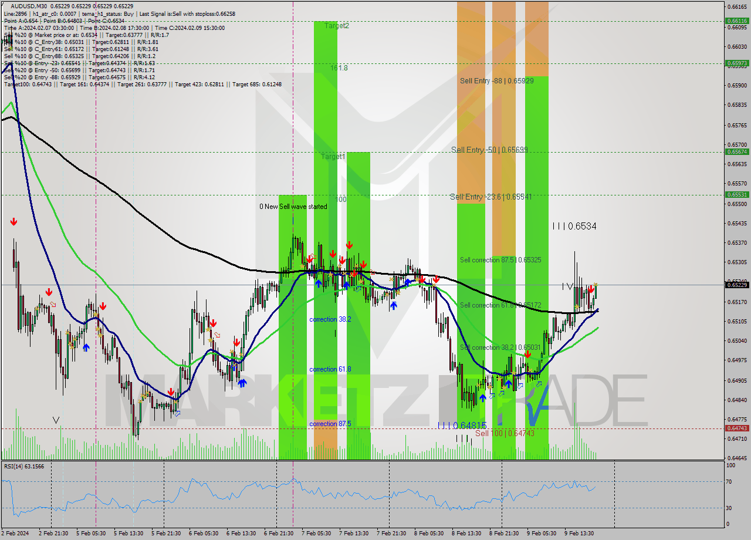Click the Point A / Point B / Point C line

64,21
